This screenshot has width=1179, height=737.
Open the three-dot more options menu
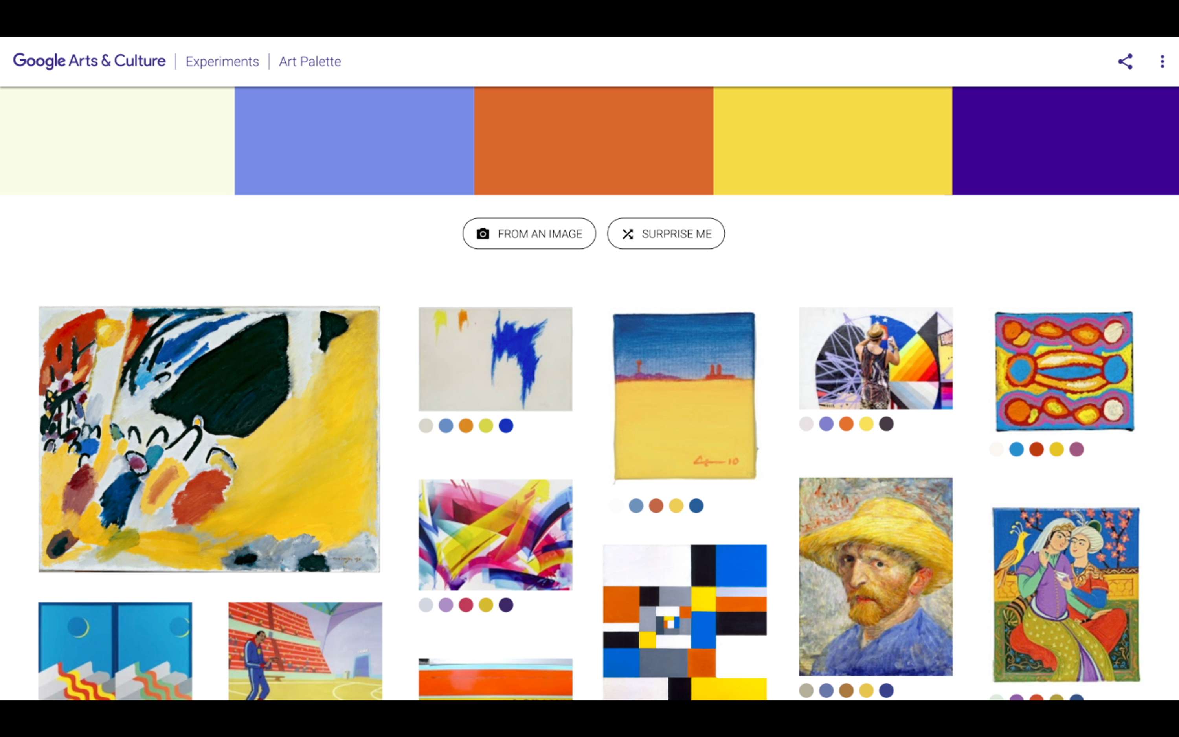click(x=1162, y=61)
